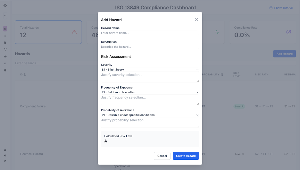Click the Create Hazard button
This screenshot has width=300, height=170.
coord(186,156)
